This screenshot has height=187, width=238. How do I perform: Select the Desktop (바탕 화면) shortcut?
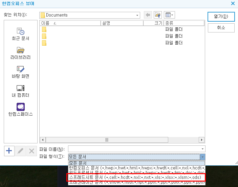point(21,72)
